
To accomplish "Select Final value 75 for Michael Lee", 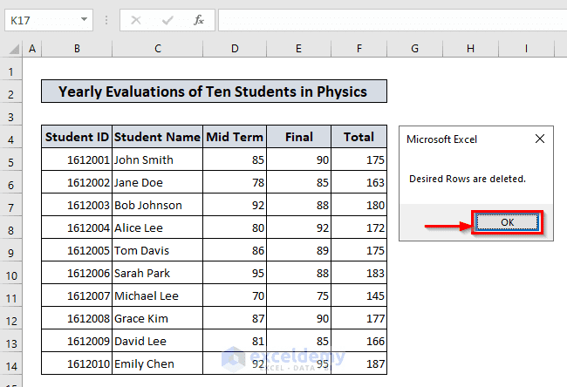I will click(x=298, y=296).
